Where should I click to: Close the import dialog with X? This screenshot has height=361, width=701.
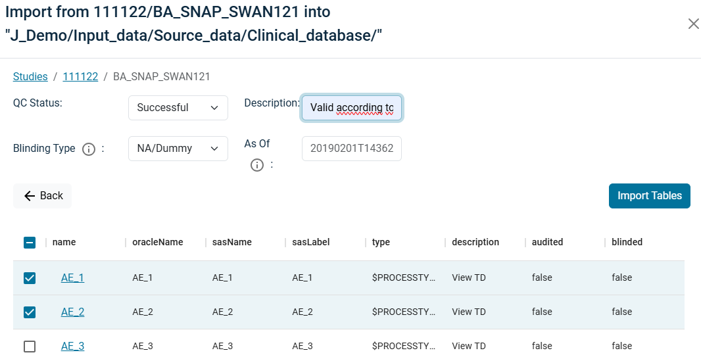point(693,24)
